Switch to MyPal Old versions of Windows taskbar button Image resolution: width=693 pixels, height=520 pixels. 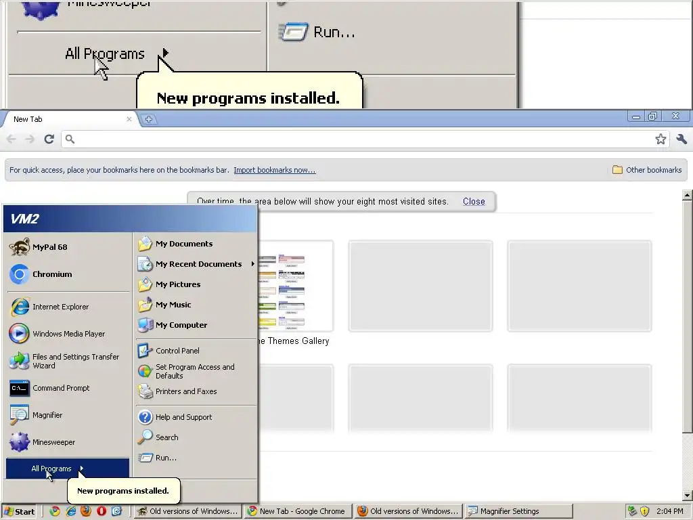[188, 511]
